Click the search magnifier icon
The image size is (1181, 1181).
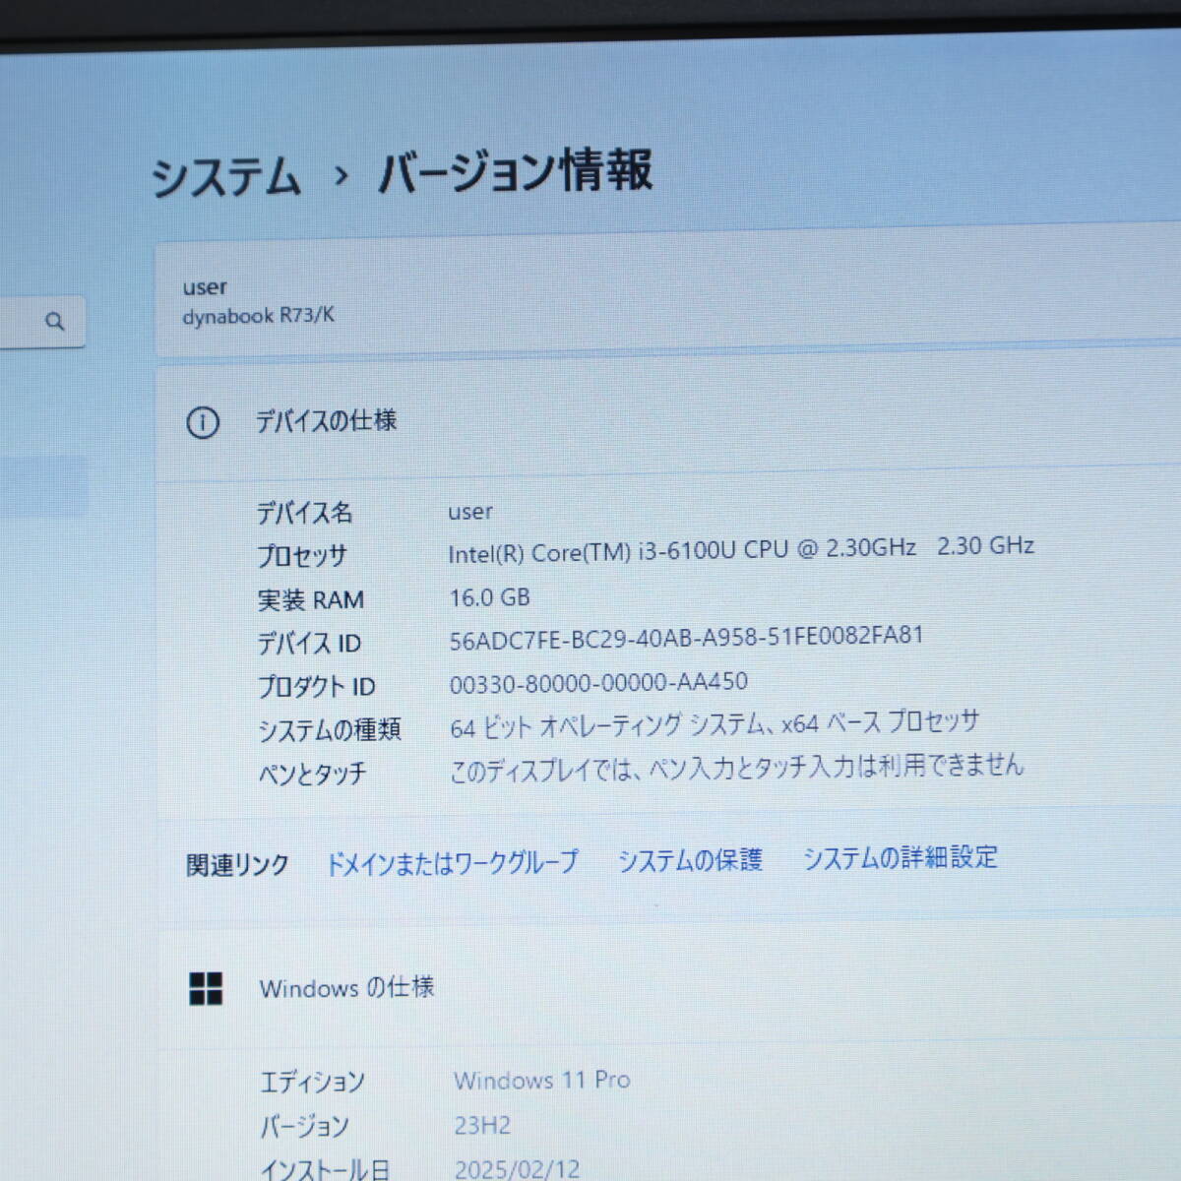coord(55,321)
